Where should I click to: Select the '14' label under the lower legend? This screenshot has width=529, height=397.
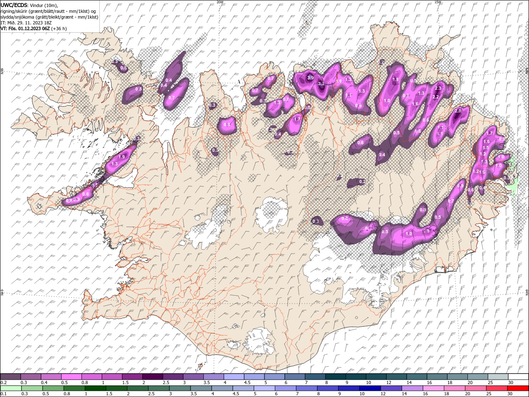coord(405,394)
